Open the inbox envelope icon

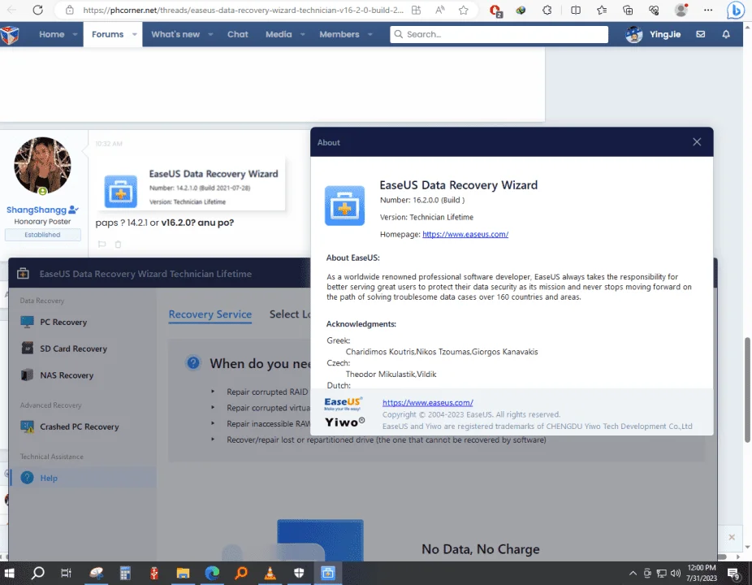coord(701,35)
